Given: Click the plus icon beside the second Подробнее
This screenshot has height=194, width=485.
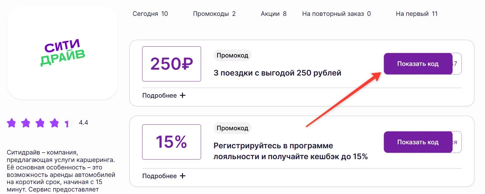Looking at the screenshot, I should pyautogui.click(x=183, y=176).
